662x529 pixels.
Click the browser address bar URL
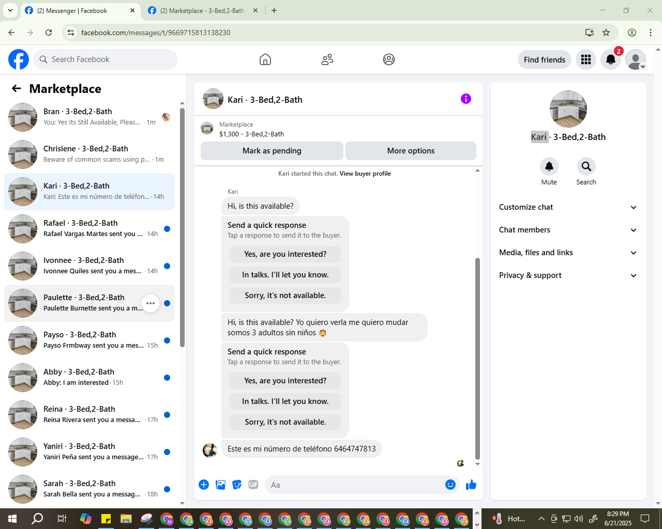click(x=156, y=33)
